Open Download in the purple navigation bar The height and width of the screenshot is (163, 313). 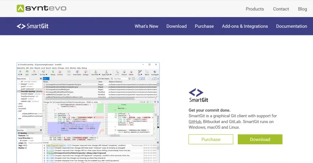(176, 26)
